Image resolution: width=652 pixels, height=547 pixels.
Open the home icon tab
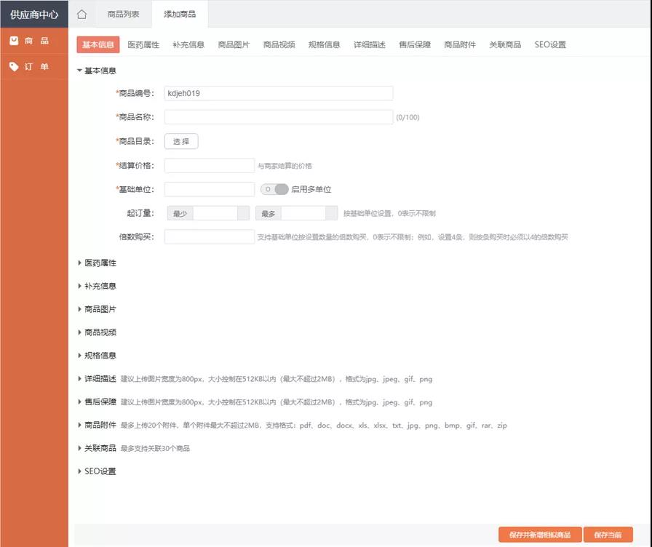pyautogui.click(x=82, y=14)
